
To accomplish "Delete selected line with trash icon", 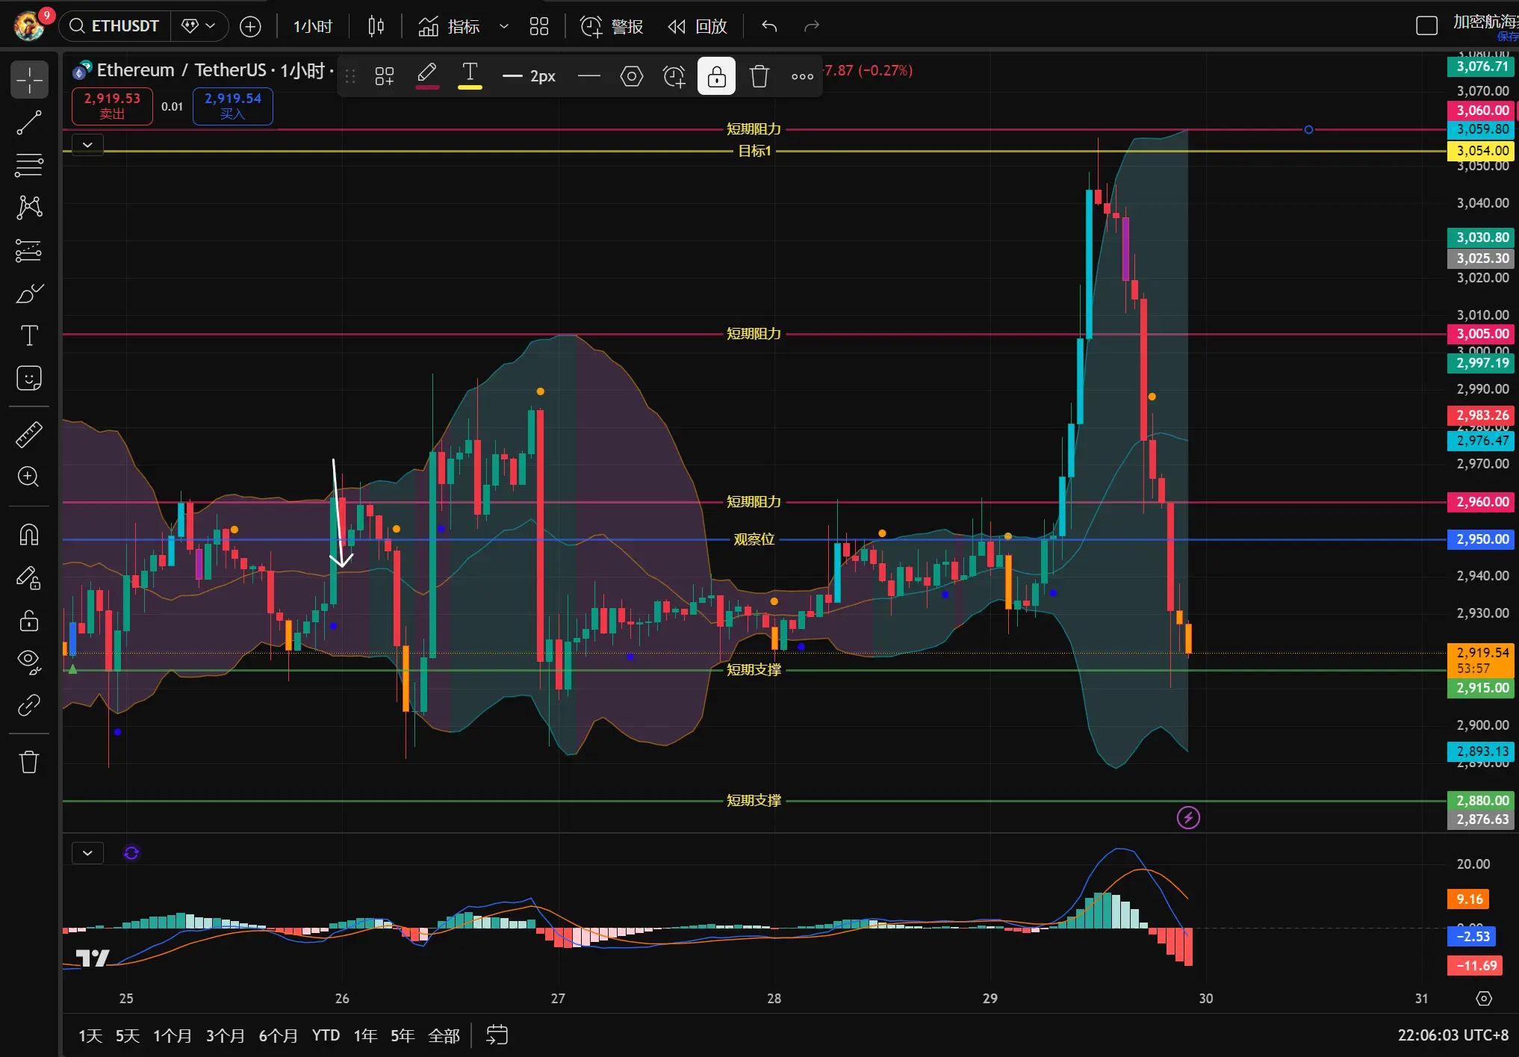I will tap(759, 76).
